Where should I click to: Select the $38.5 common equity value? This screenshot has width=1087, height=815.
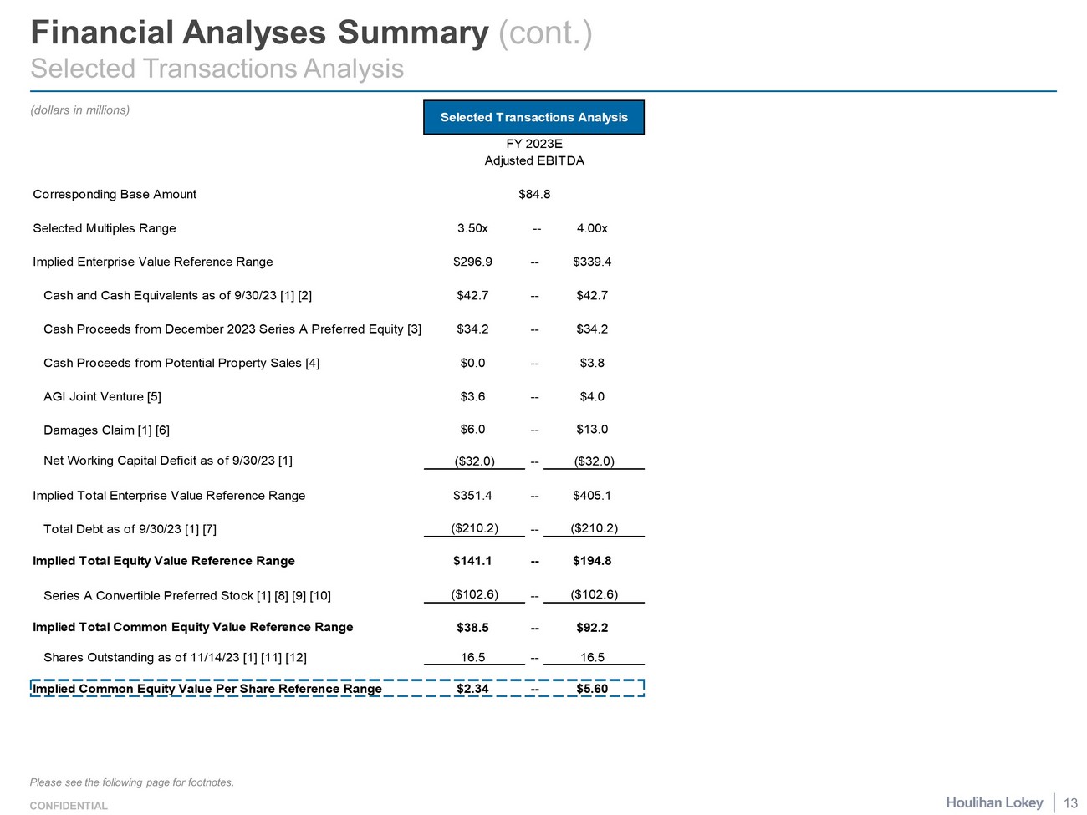click(x=472, y=628)
